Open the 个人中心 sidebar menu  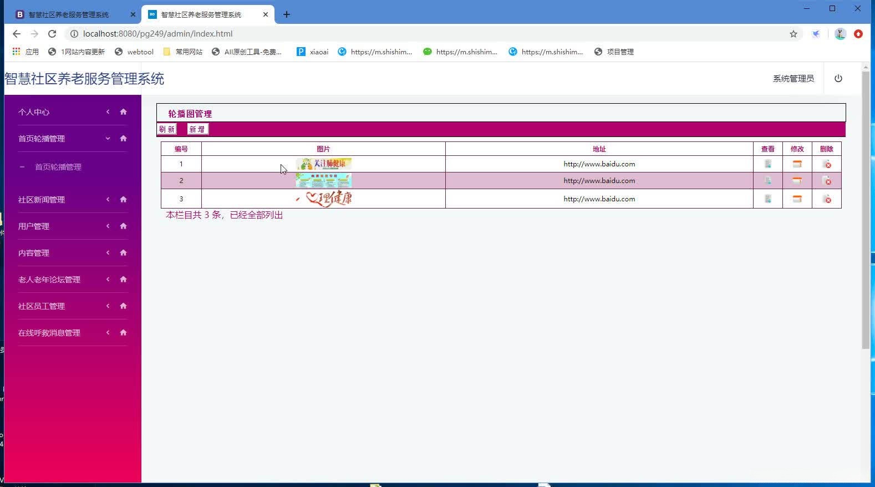coord(34,112)
